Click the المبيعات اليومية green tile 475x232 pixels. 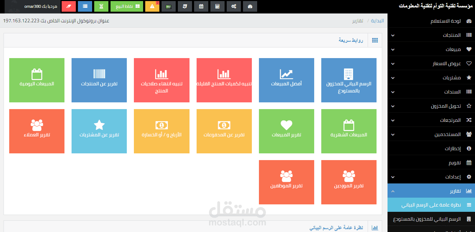(37, 80)
